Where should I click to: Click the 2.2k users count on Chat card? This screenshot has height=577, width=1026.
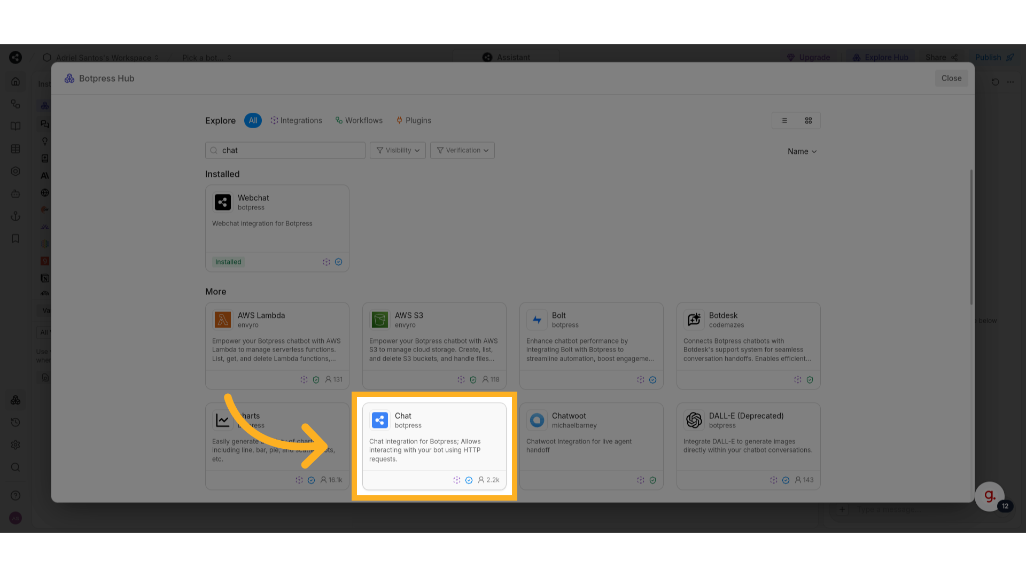(488, 480)
